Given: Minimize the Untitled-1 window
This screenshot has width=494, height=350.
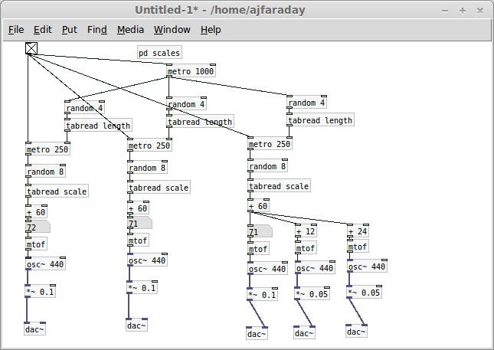Looking at the screenshot, I should (445, 11).
